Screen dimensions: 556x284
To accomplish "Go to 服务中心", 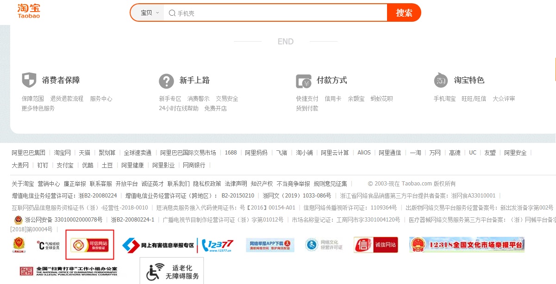I will coord(101,99).
